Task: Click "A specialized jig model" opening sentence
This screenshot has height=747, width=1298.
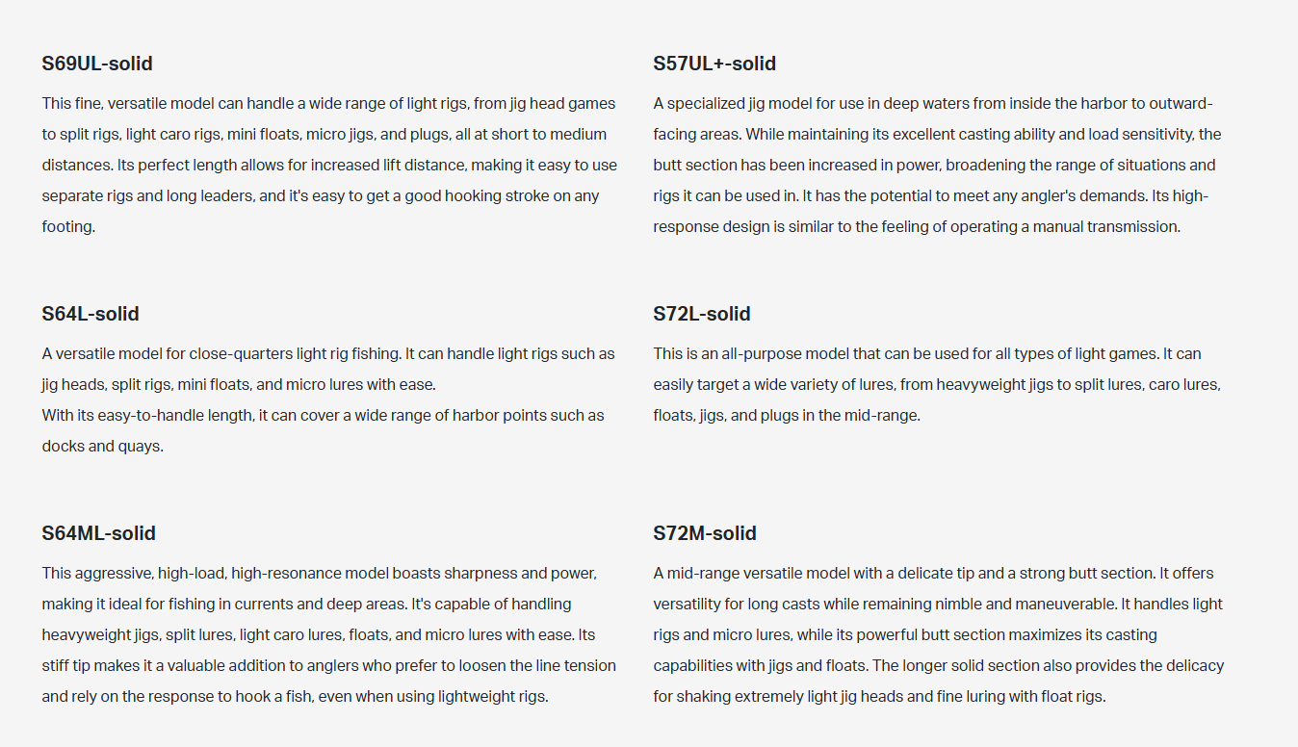Action: [735, 104]
